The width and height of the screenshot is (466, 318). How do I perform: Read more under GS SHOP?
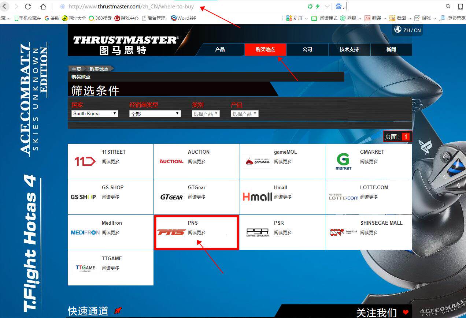click(111, 197)
